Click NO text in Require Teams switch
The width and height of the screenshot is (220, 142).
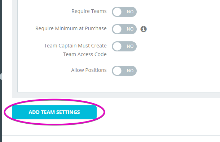[130, 12]
